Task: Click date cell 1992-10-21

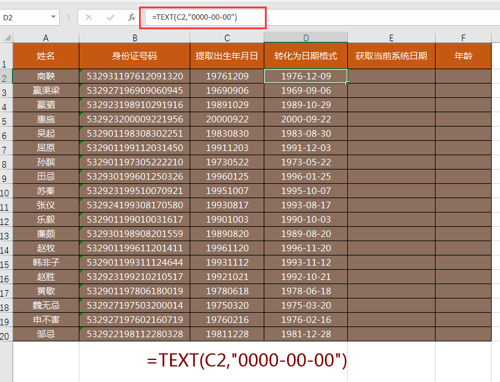Action: coord(306,277)
